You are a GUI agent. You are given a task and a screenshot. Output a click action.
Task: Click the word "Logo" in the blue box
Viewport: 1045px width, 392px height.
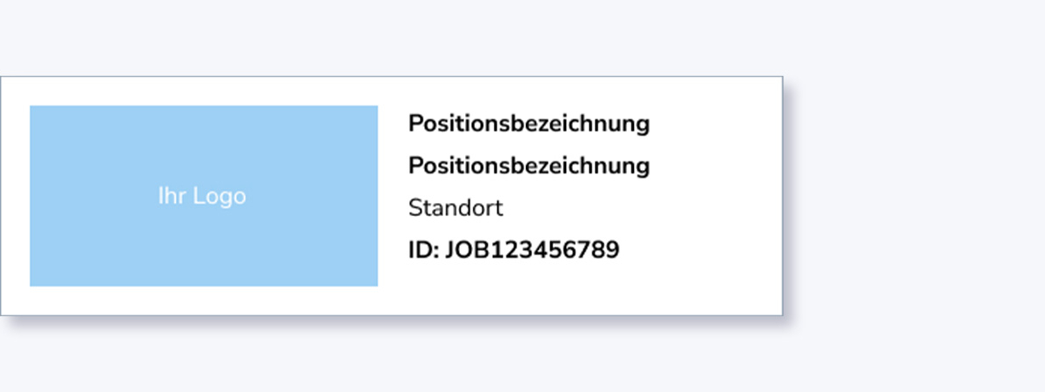click(219, 197)
